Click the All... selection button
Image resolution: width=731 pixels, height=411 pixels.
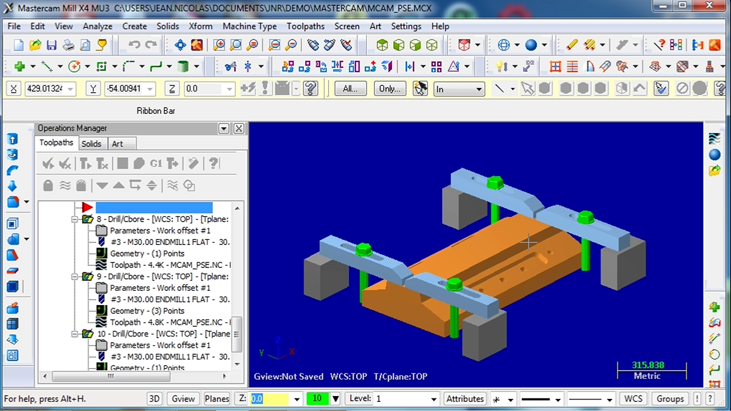click(x=350, y=89)
